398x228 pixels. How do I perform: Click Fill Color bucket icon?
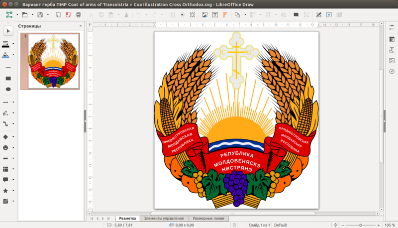pos(5,55)
